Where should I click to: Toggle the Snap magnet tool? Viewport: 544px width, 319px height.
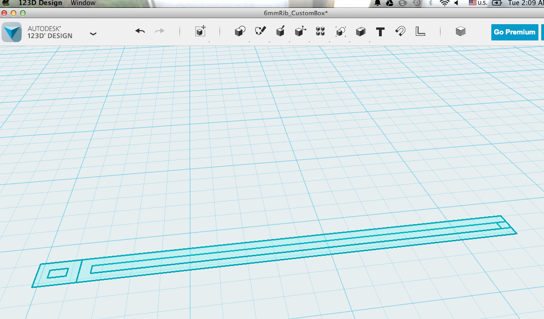click(400, 31)
